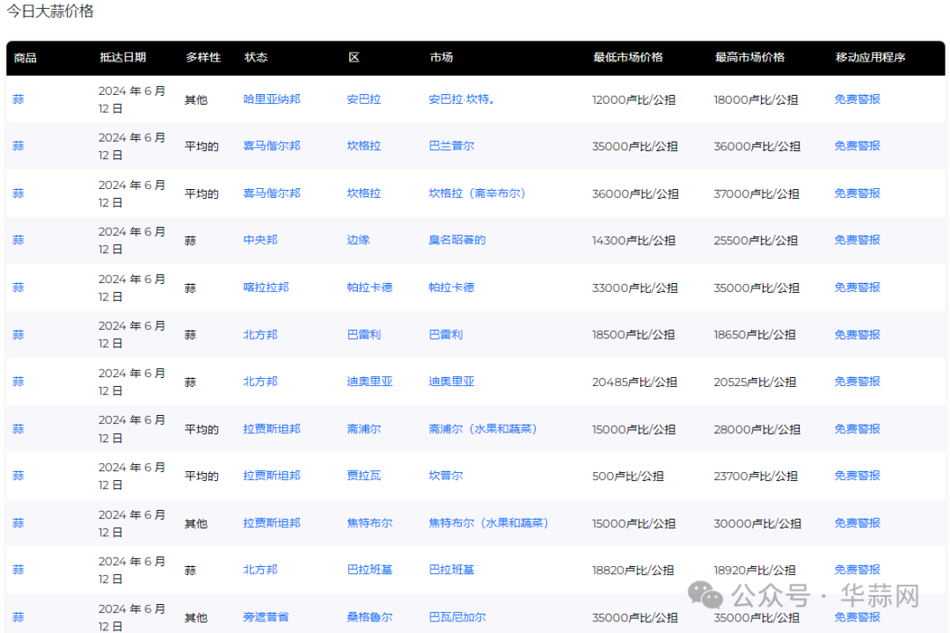This screenshot has width=950, height=633.
Task: Open the 巴兰普尔 market link
Action: tap(451, 145)
